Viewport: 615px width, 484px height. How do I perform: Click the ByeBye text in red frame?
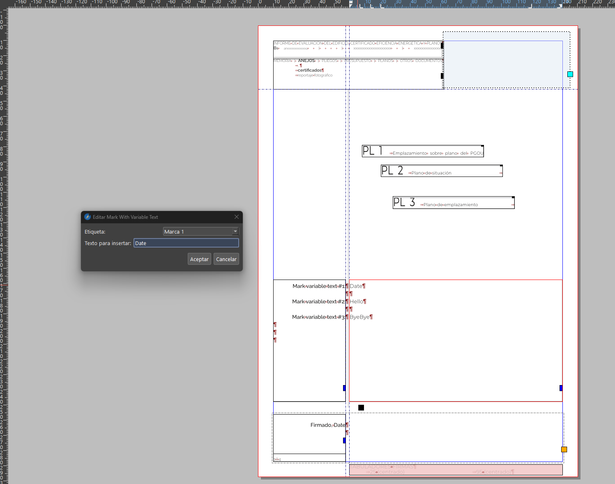359,317
